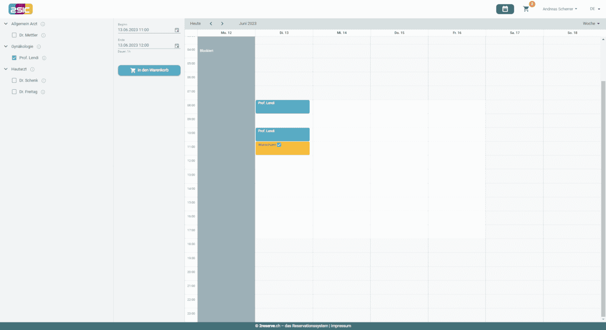Show info for Gynäkologie category
This screenshot has width=606, height=330.
(39, 47)
